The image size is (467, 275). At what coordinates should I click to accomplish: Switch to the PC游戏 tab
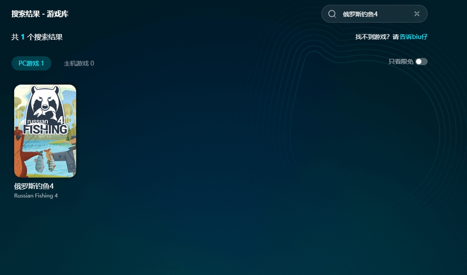coord(31,63)
